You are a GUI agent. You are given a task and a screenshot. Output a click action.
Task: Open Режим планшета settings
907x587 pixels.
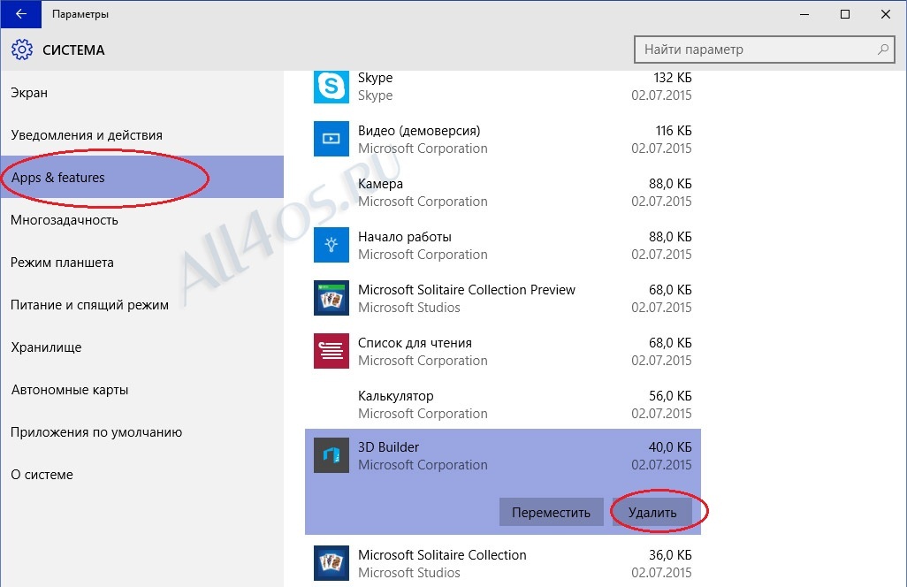click(142, 262)
